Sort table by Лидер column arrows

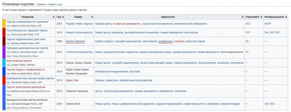[x=92, y=17]
